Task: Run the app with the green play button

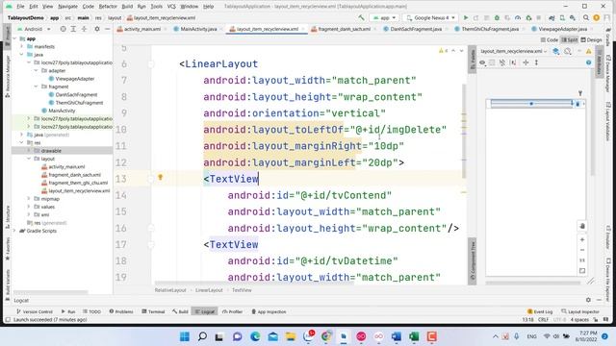Action: pos(466,17)
